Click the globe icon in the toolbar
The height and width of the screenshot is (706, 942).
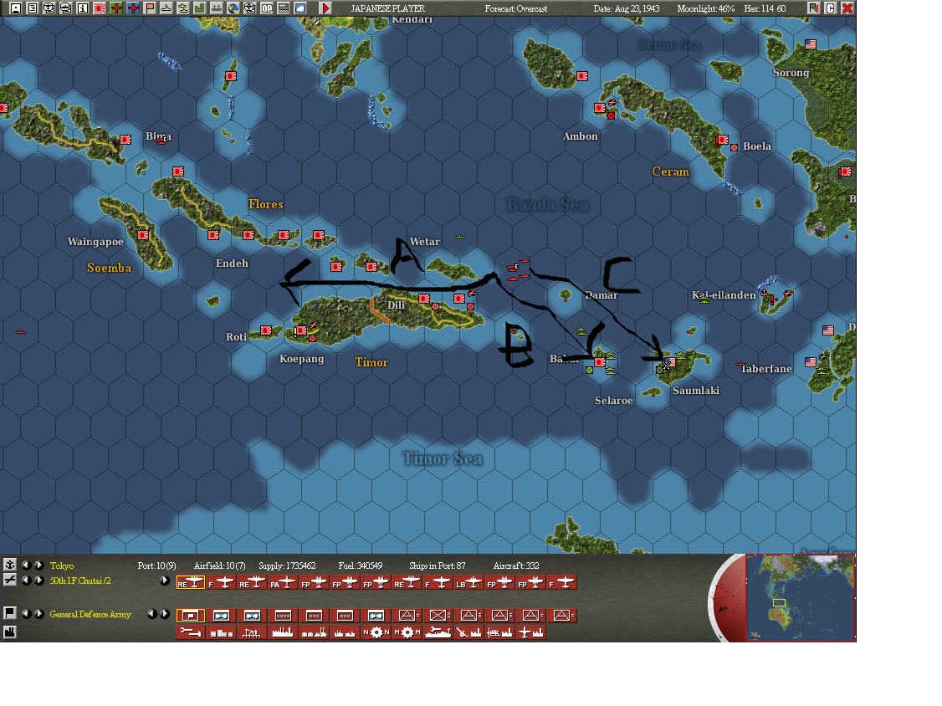pyautogui.click(x=233, y=8)
